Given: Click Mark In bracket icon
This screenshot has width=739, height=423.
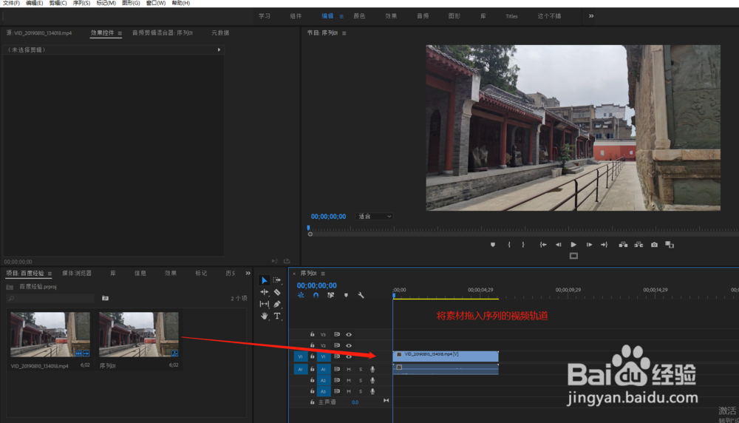Looking at the screenshot, I should coord(509,245).
